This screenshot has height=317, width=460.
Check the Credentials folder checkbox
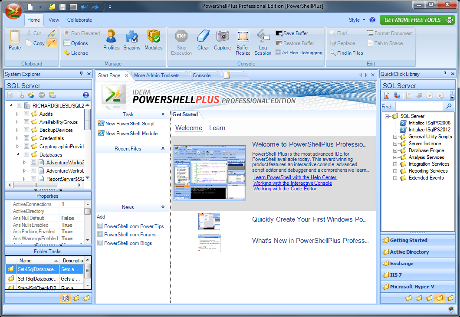pos(26,138)
